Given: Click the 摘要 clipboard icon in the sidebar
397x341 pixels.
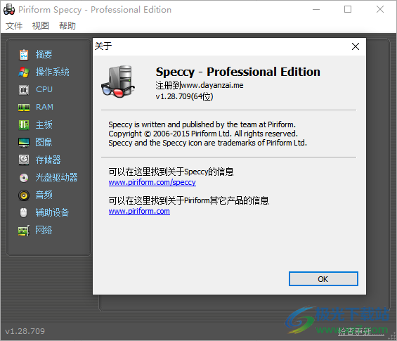Looking at the screenshot, I should pos(24,54).
